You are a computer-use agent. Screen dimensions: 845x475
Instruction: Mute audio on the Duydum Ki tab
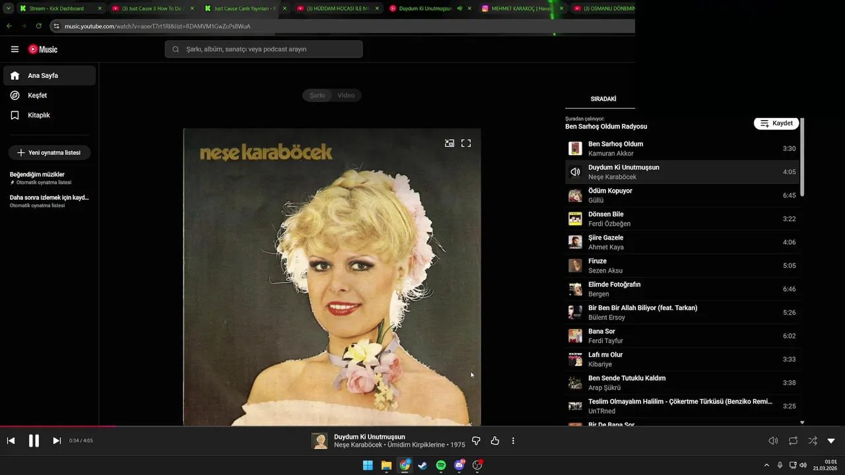tap(459, 9)
